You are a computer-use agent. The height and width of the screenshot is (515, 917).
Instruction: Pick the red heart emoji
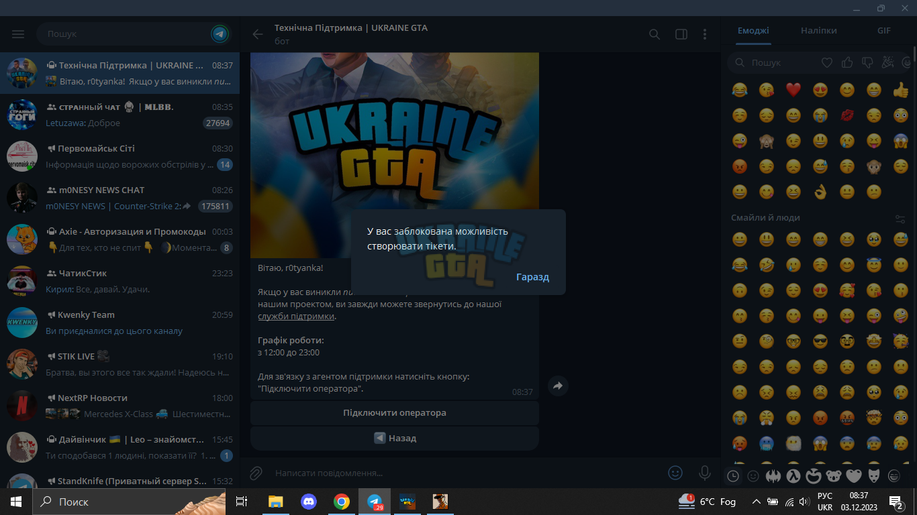click(x=793, y=89)
